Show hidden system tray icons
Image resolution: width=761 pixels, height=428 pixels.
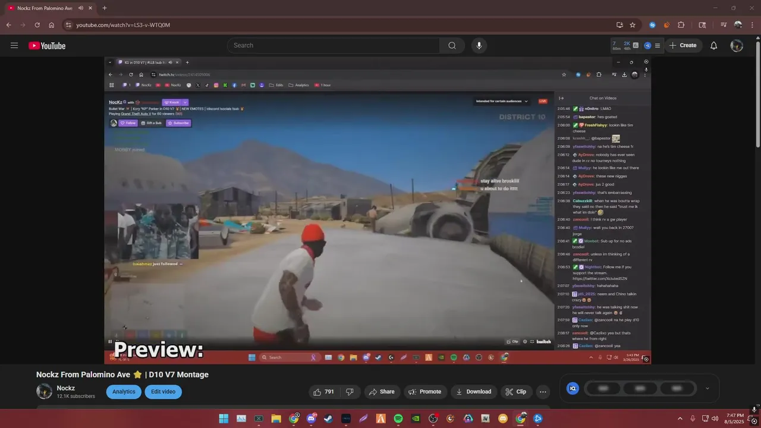680,418
